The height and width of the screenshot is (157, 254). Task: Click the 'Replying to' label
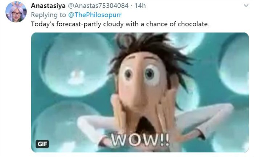coord(48,15)
